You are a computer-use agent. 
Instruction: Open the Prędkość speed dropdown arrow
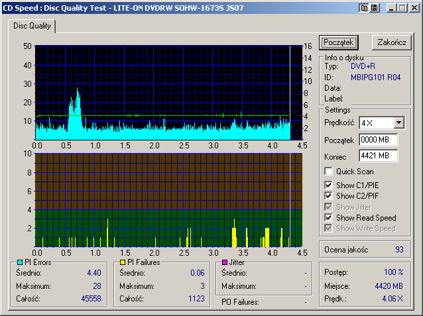click(398, 123)
